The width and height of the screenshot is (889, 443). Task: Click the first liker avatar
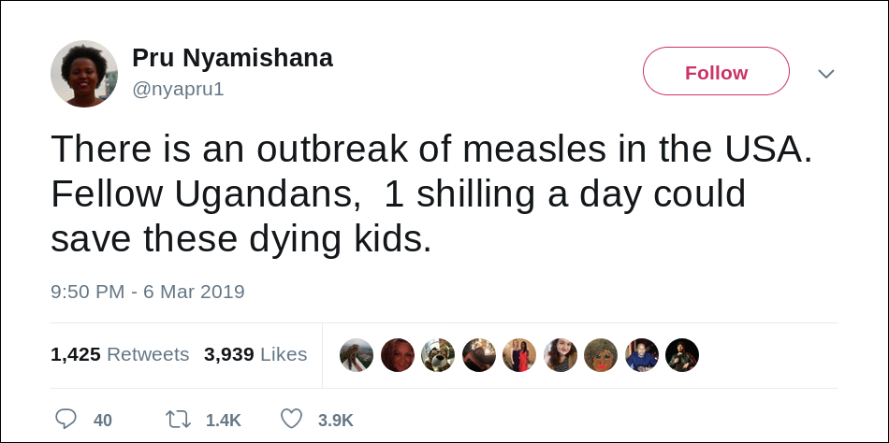(357, 355)
